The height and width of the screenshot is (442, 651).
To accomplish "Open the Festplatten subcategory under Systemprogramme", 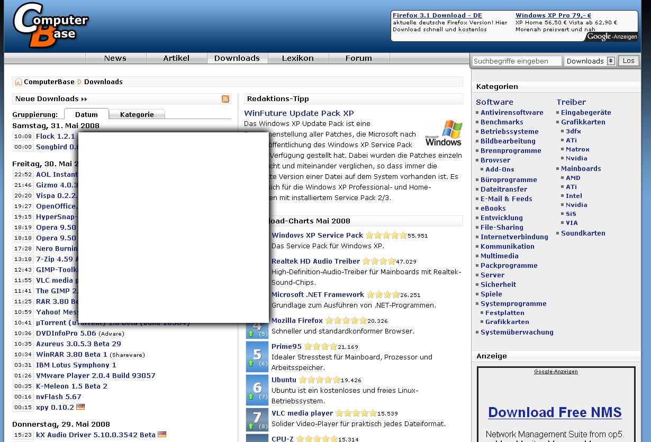I will pyautogui.click(x=504, y=313).
